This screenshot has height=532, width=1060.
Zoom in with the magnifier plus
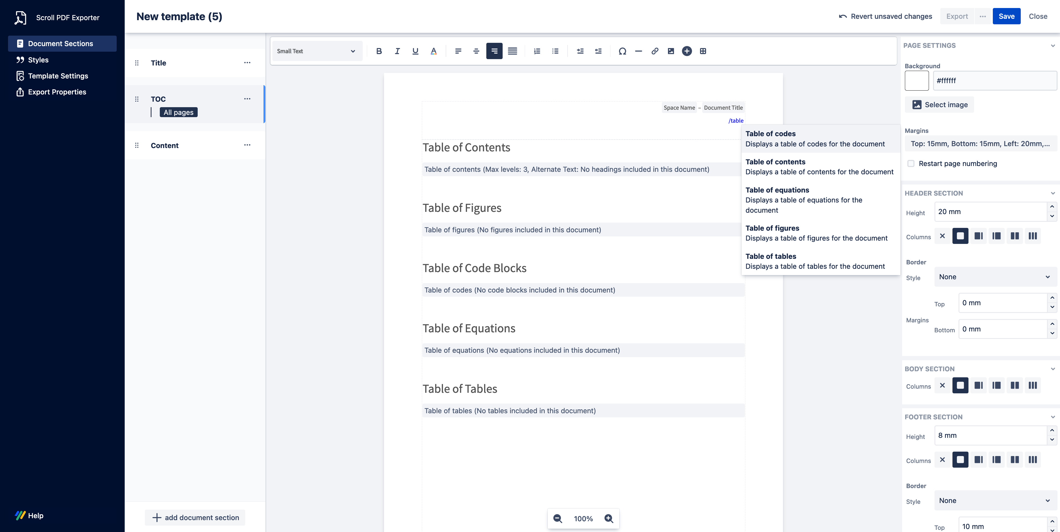[x=609, y=518]
